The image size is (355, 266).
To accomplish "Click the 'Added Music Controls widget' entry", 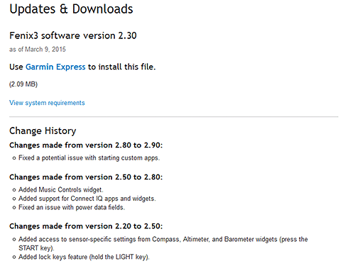I will coord(61,189).
